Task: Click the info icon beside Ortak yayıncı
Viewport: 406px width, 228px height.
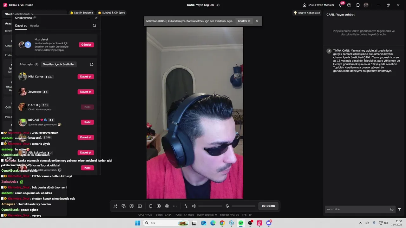Action: 35,18
